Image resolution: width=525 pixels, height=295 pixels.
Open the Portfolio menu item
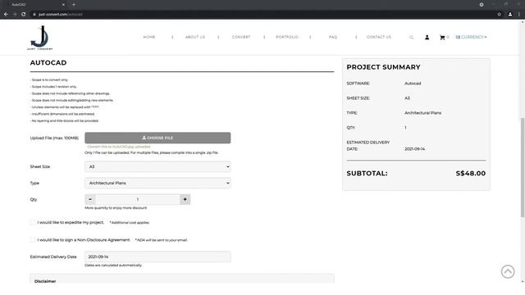pos(287,37)
